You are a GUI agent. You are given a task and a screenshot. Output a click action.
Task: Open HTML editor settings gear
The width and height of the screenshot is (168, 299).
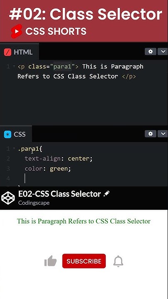pos(151,51)
